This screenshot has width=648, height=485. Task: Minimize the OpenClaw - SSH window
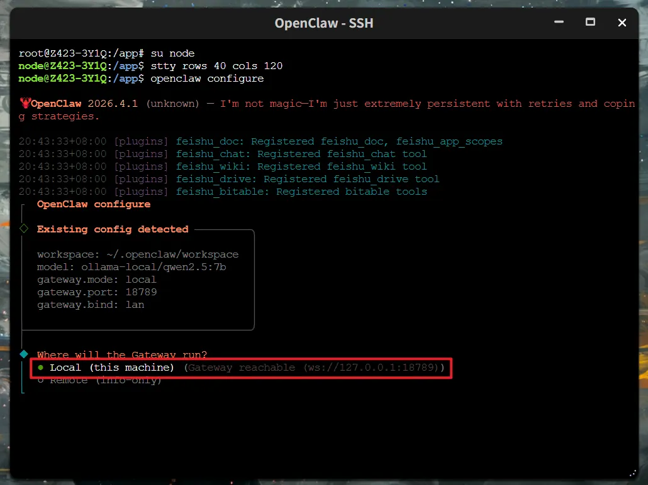(559, 22)
